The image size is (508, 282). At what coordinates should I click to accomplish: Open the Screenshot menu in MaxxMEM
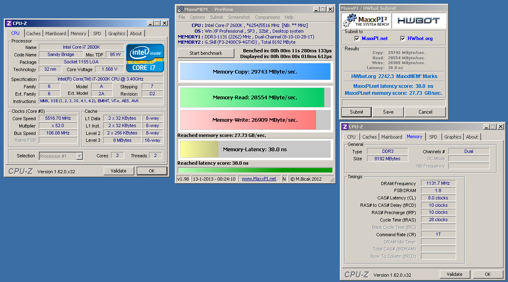tap(239, 17)
